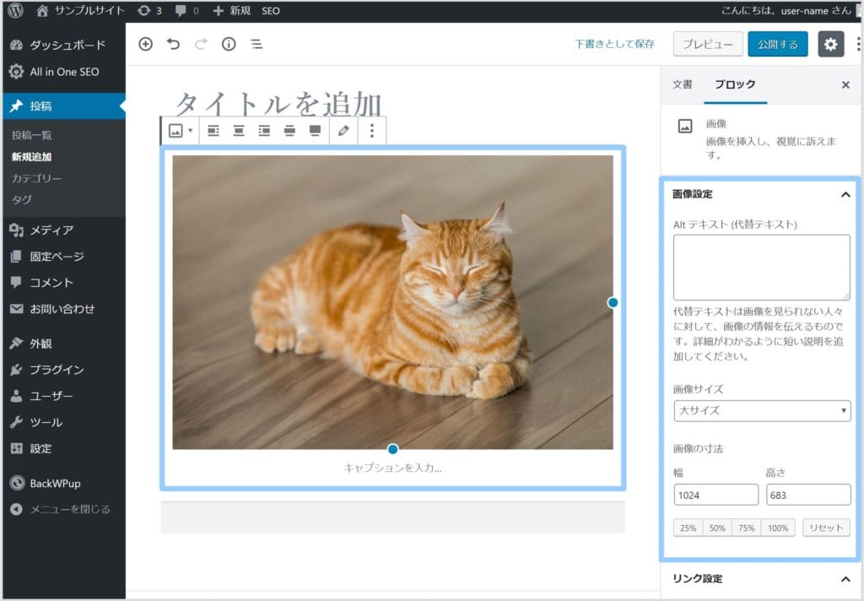Image resolution: width=864 pixels, height=601 pixels.
Task: Click the Alt テキスト input box
Action: [x=761, y=268]
